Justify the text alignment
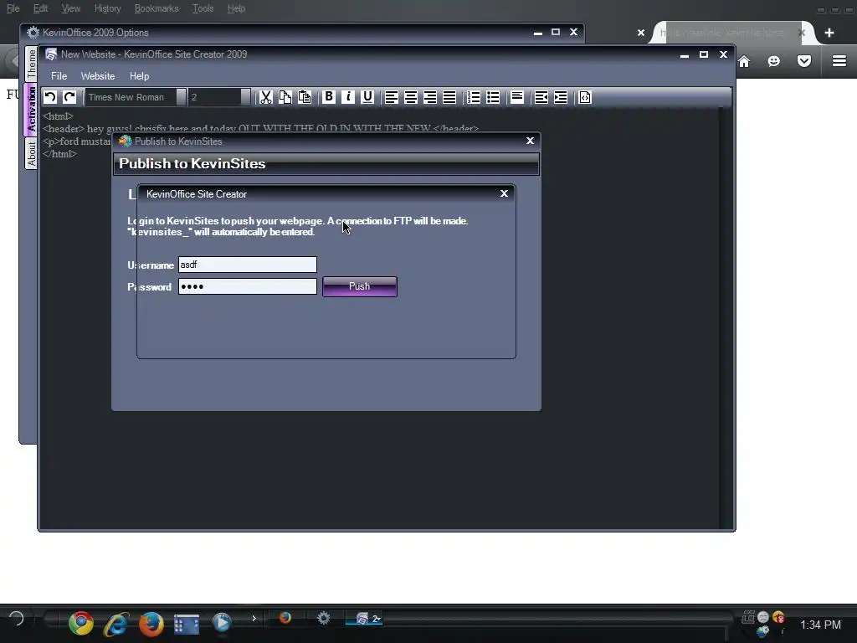The height and width of the screenshot is (643, 857). point(449,97)
